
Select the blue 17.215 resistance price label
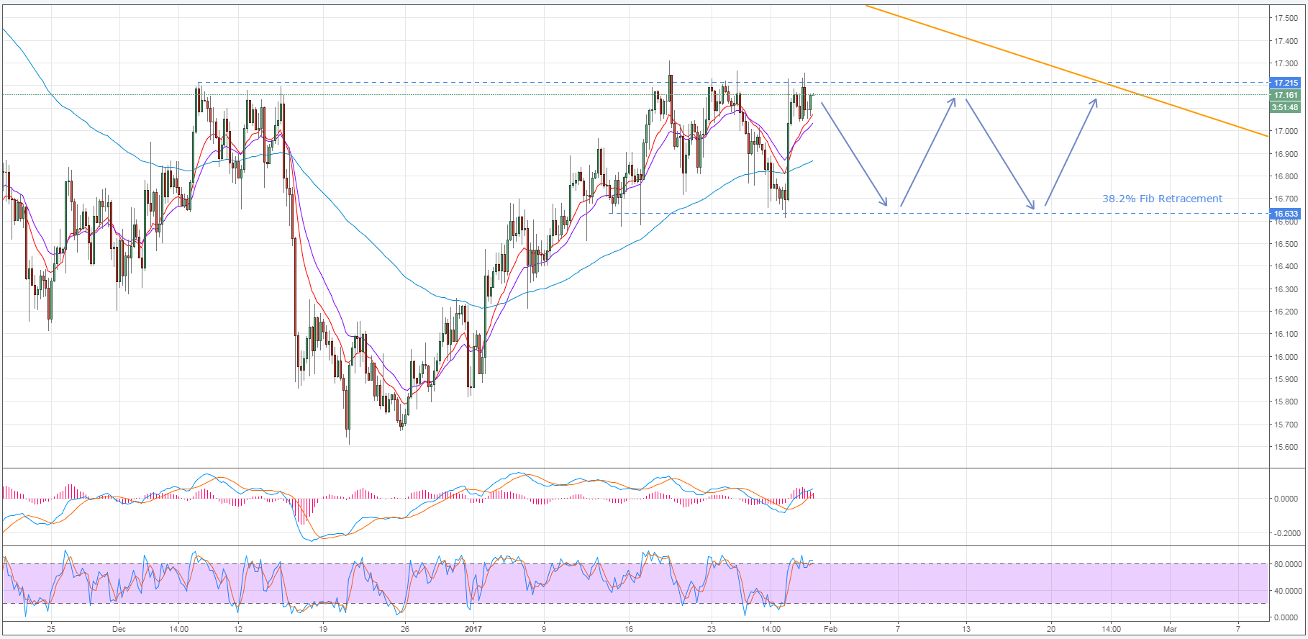[x=1286, y=83]
